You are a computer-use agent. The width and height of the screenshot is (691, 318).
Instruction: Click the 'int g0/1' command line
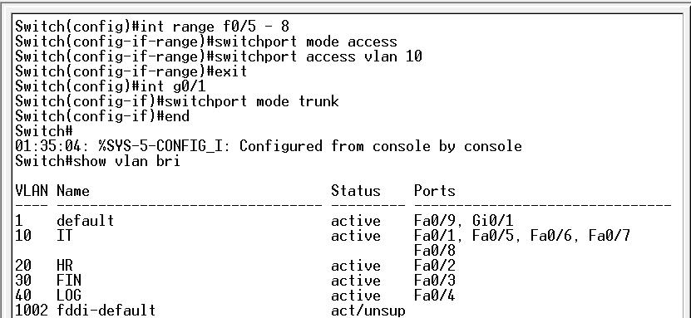(110, 86)
